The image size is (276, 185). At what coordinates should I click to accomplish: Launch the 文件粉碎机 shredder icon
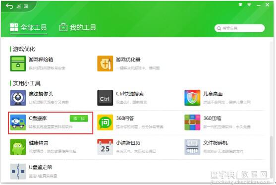(x=192, y=147)
